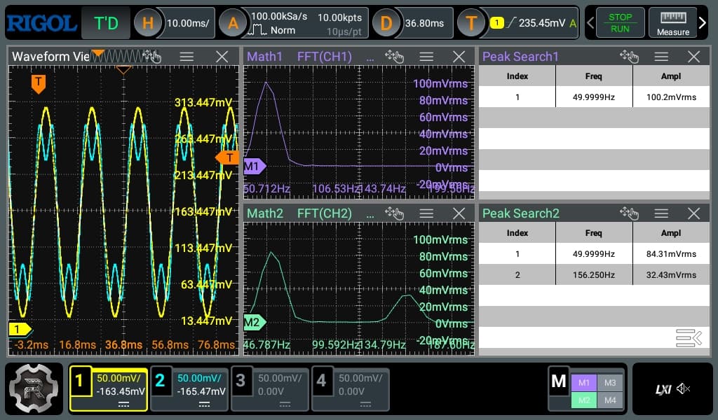Open the Math1 panel hamburger menu
718x420 pixels.
click(426, 56)
